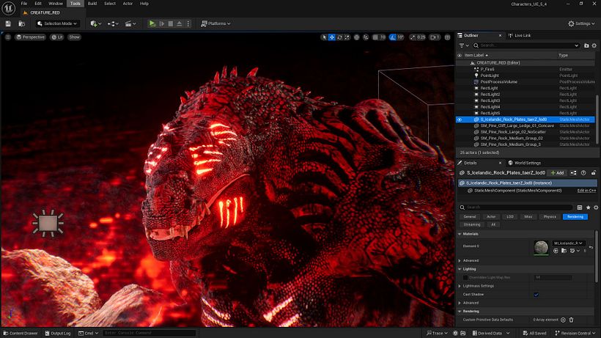Image resolution: width=601 pixels, height=338 pixels.
Task: Open the scale snap value 0.25 menu
Action: (x=421, y=37)
